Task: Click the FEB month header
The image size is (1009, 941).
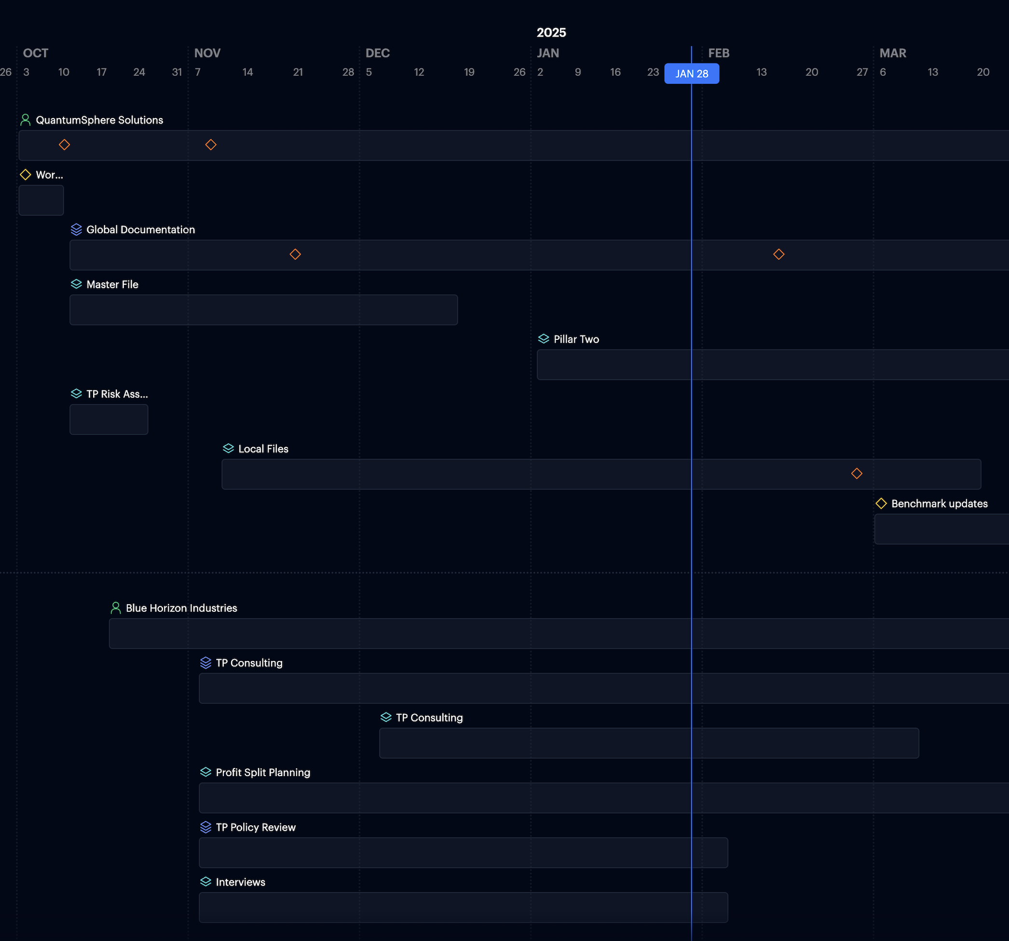Action: [x=719, y=53]
